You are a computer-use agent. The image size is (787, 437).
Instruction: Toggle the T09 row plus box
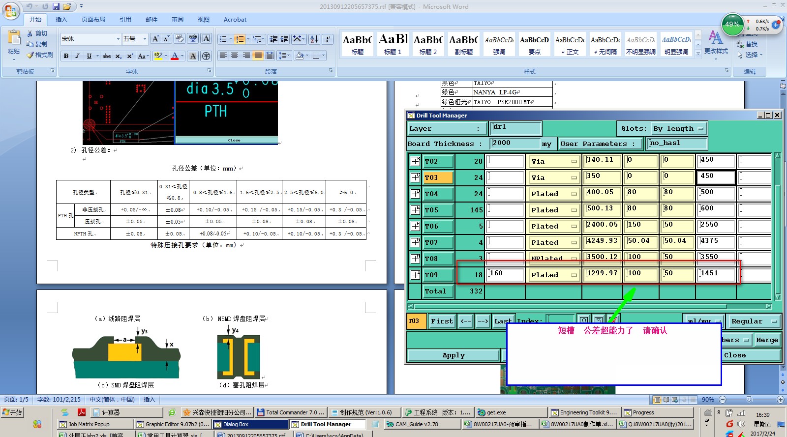pos(415,275)
